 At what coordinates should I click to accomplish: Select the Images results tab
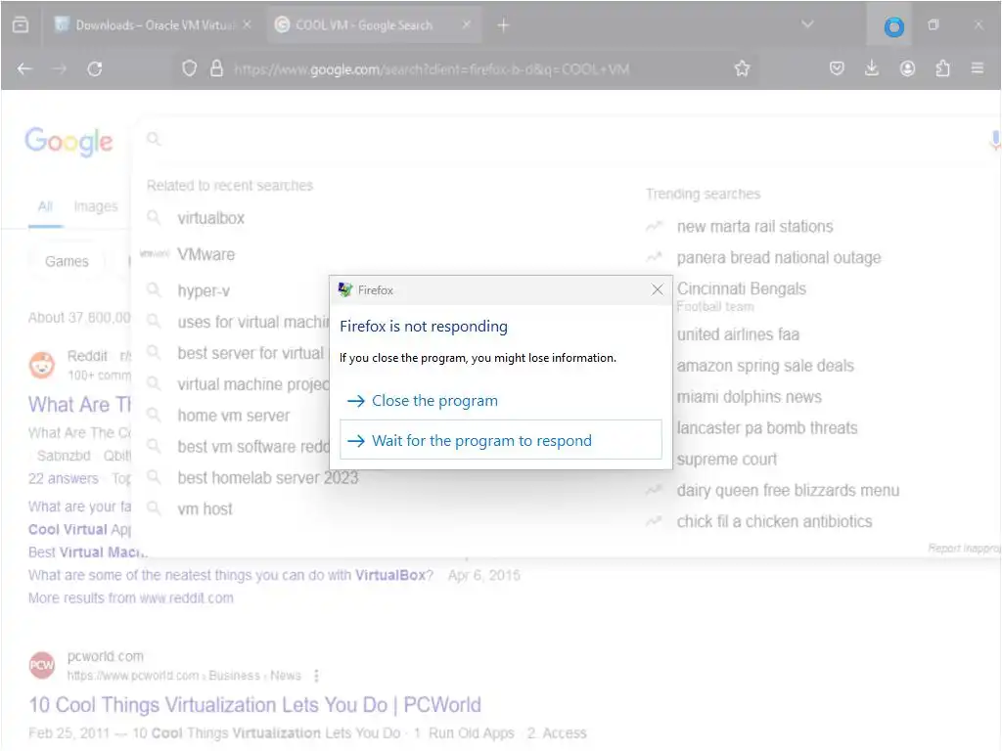point(96,206)
